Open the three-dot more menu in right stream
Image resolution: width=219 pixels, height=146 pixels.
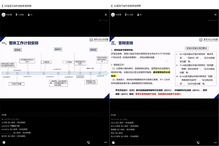click(x=215, y=142)
